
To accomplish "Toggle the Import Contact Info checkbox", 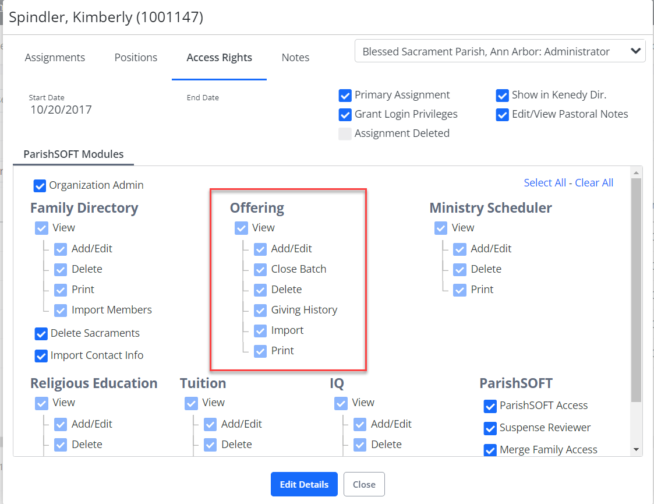I will point(41,356).
